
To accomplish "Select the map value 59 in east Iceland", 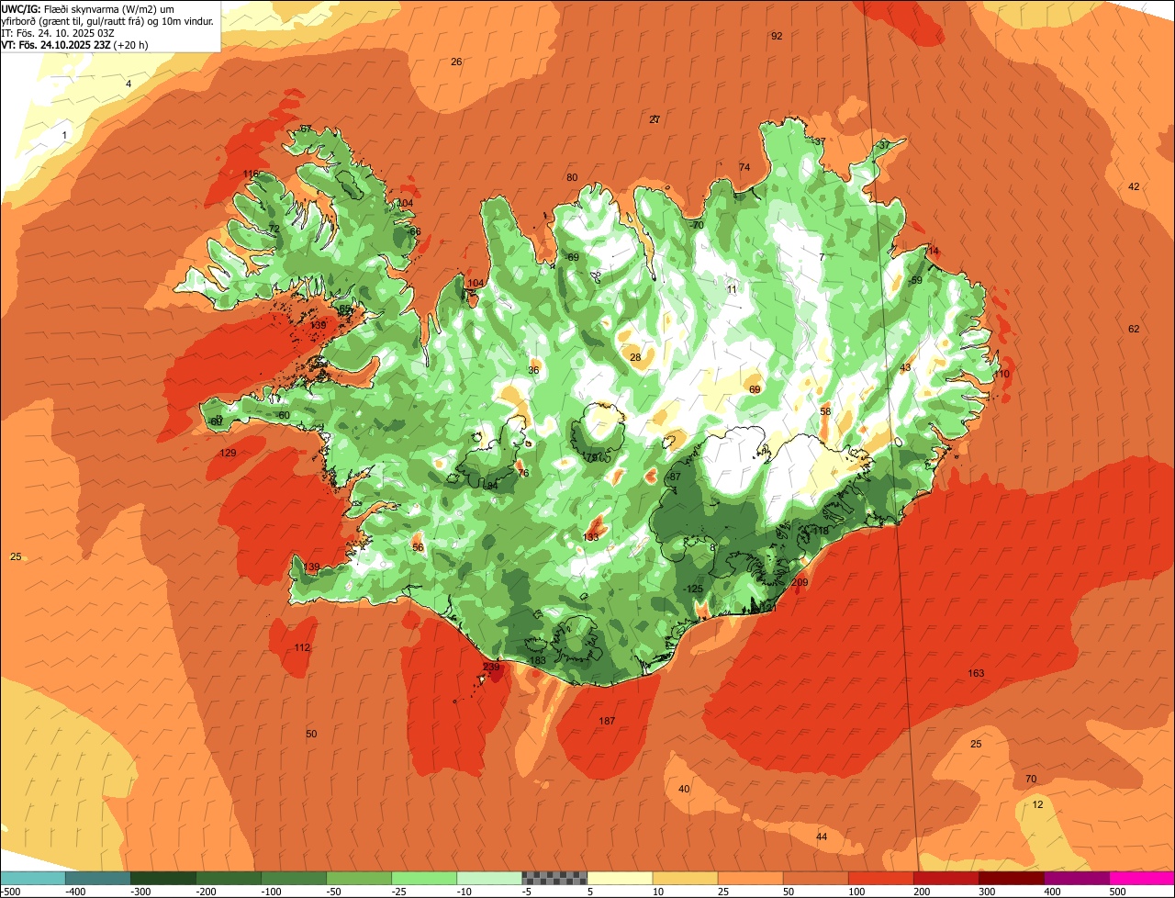I will [916, 280].
